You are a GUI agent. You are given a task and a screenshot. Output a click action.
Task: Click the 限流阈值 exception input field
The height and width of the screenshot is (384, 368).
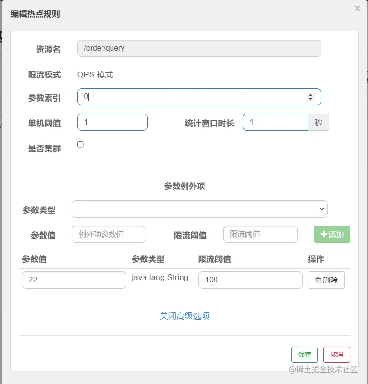tap(260, 234)
